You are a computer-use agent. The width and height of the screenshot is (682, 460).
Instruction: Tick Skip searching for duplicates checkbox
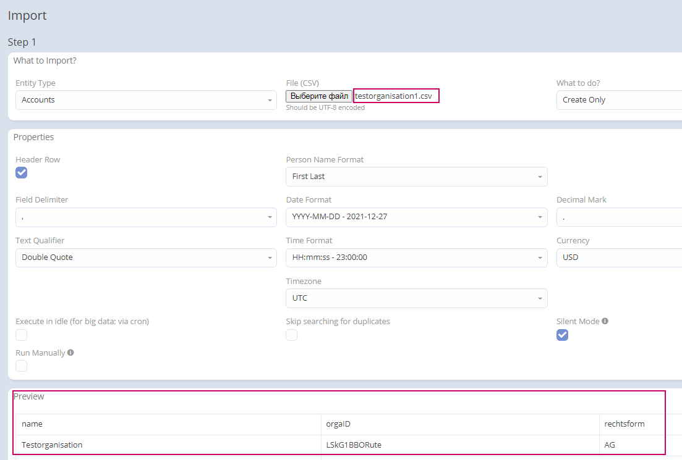292,335
